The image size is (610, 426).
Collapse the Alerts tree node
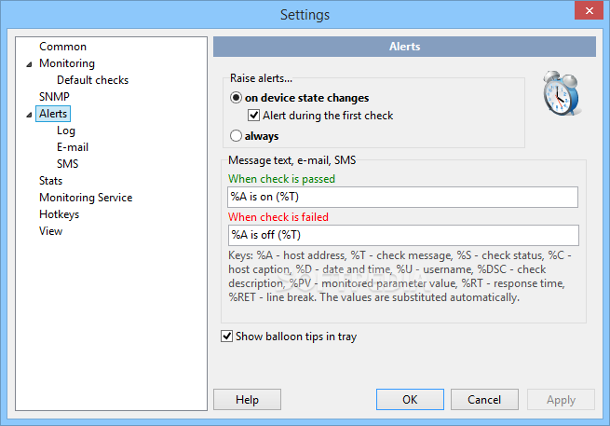point(29,115)
